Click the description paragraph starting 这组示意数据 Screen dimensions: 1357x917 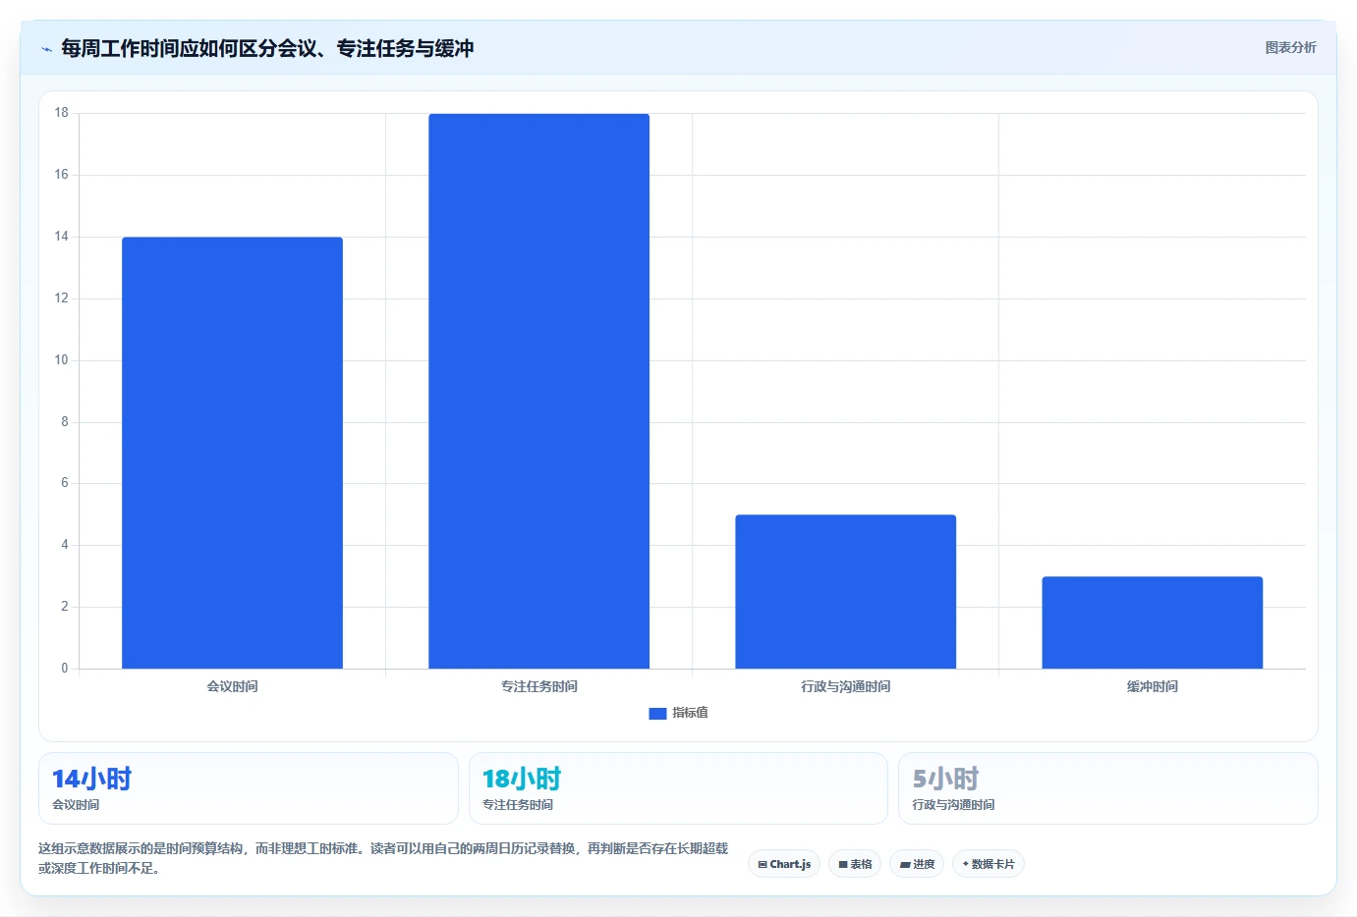tap(383, 858)
